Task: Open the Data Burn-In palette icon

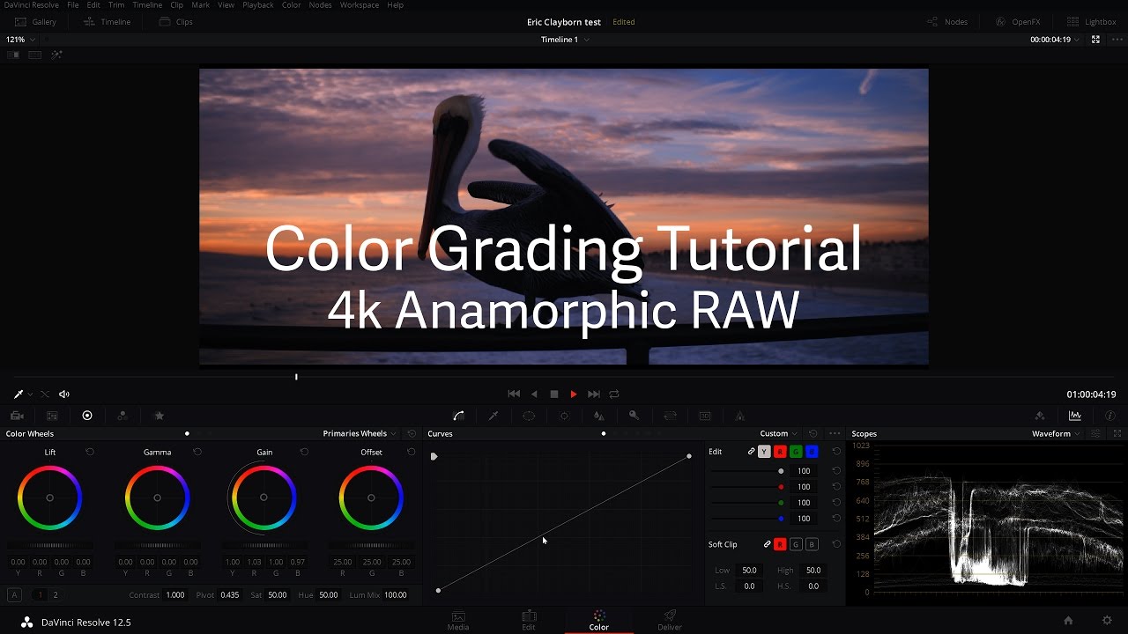Action: click(x=739, y=416)
